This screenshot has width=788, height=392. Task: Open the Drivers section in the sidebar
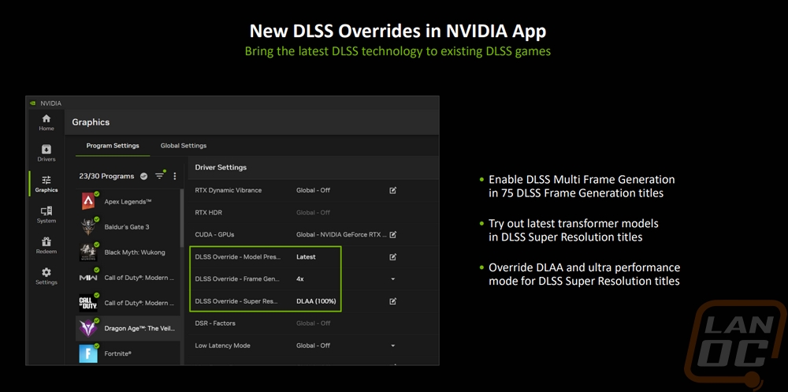pyautogui.click(x=46, y=153)
